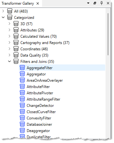Expand the 3D (57) category
Image resolution: width=114 pixels, height=143 pixels.
click(x=9, y=24)
